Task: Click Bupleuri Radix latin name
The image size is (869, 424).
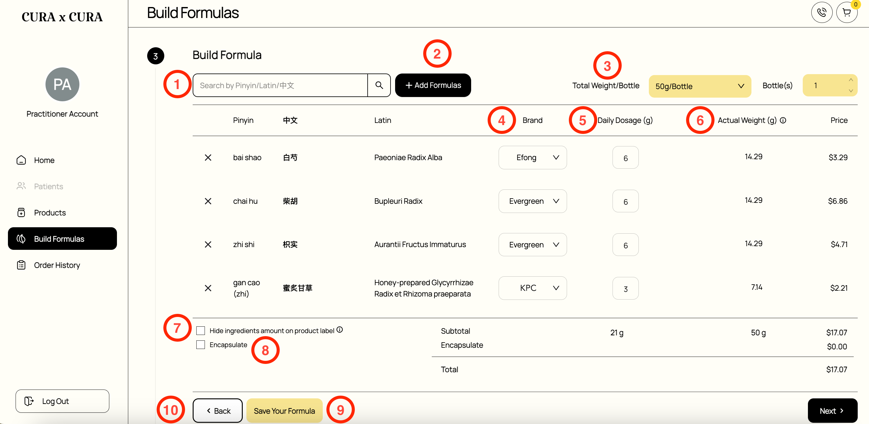Action: click(398, 201)
